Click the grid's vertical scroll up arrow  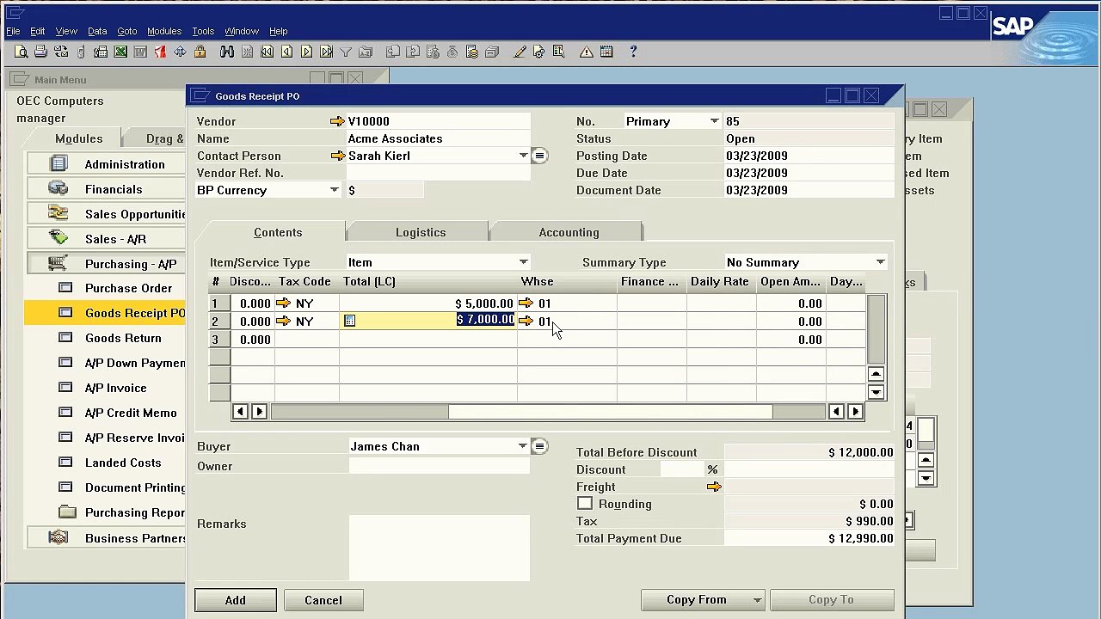(876, 374)
